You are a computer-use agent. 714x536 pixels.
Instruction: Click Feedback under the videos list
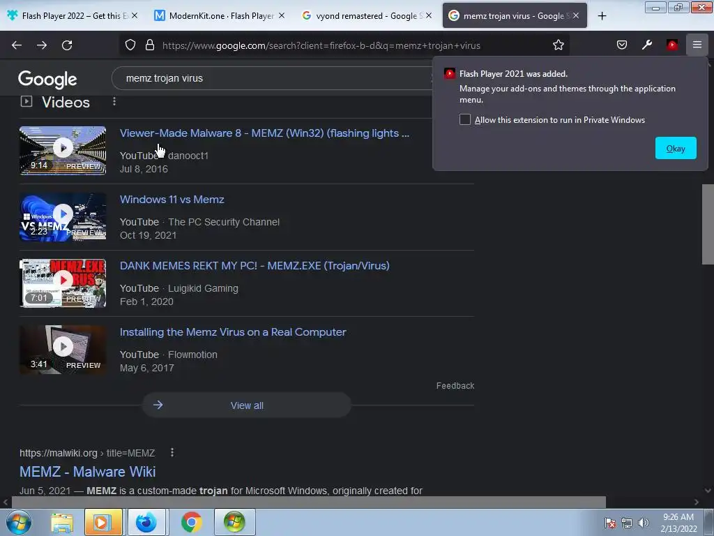(x=455, y=385)
